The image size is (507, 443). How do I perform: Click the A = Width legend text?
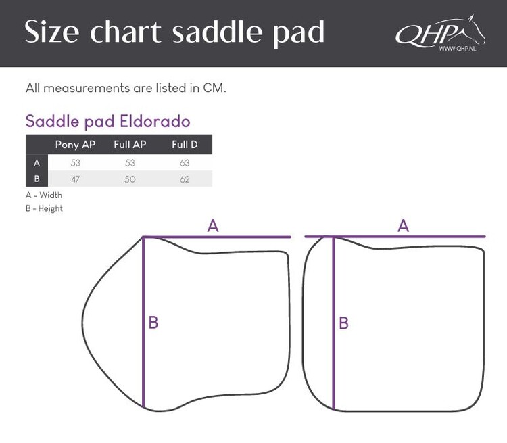pyautogui.click(x=44, y=195)
